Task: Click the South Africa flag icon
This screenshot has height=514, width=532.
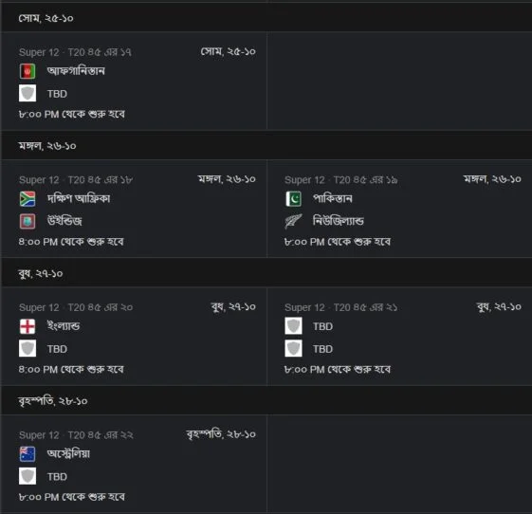Action: coord(28,199)
